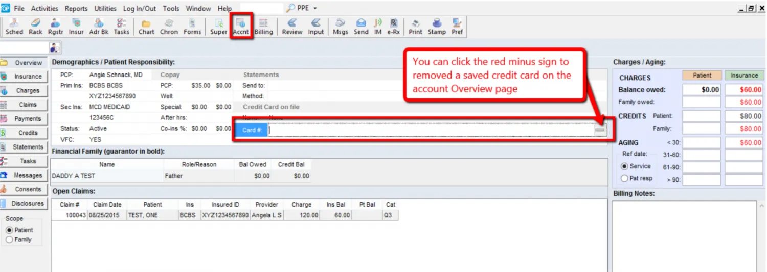Expand the PPE dropdown arrow

315,8
